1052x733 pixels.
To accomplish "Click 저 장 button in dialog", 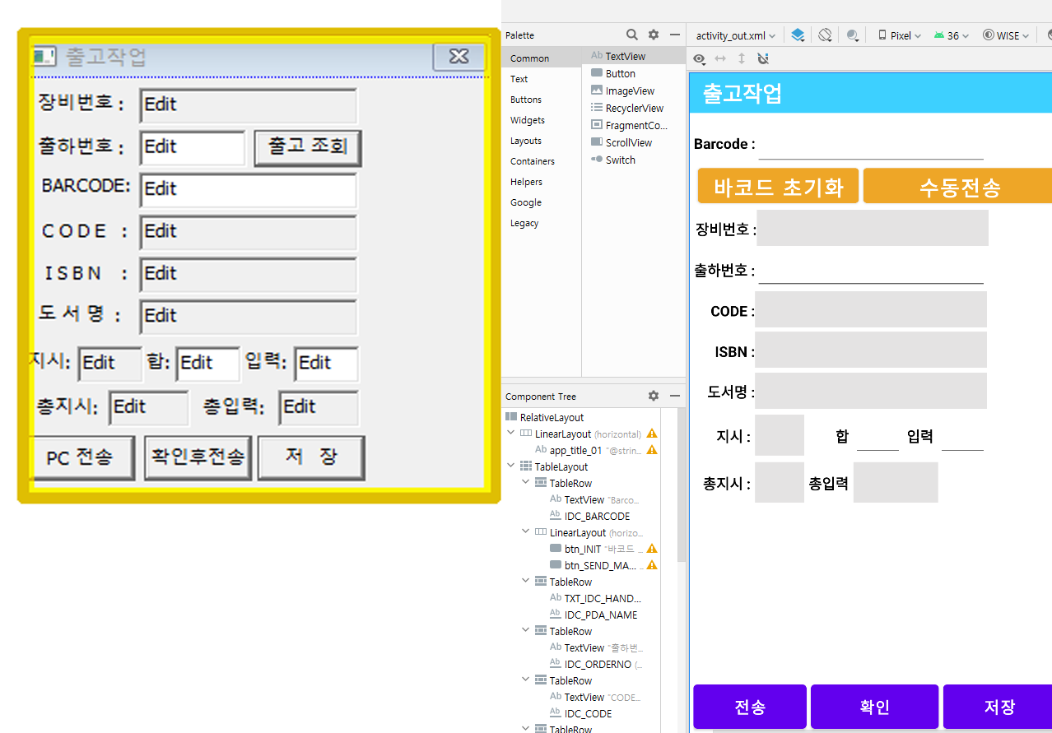I will pos(310,457).
